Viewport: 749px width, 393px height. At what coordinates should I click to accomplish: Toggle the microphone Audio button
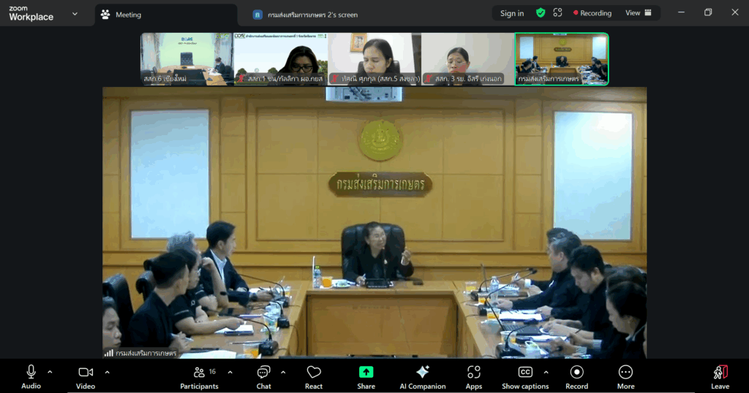tap(31, 376)
